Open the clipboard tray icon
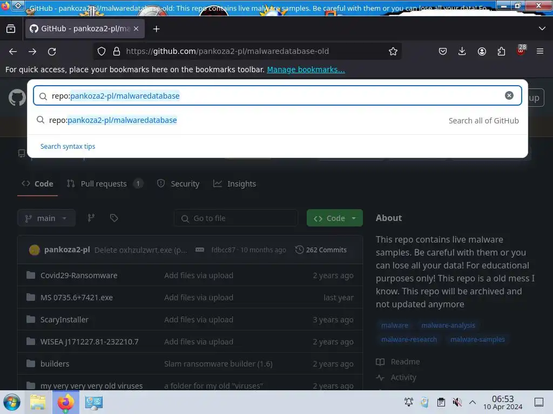Viewport: 553px width, 414px height. click(441, 402)
